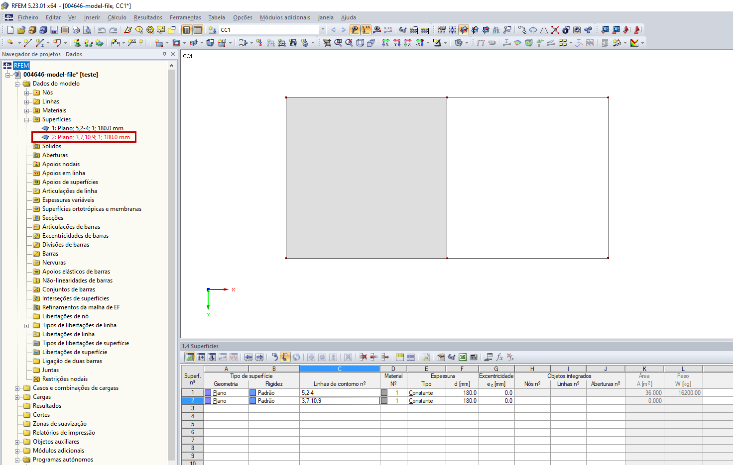Print the current graphic
733x465 pixels.
coord(76,30)
